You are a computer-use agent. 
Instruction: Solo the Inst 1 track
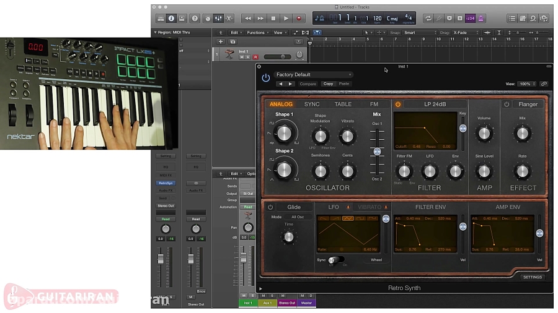pos(248,57)
